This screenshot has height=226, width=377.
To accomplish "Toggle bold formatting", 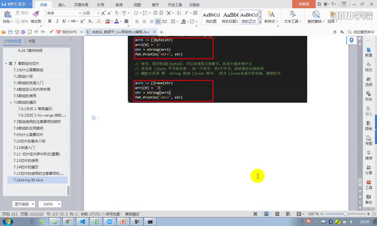I will pyautogui.click(x=50, y=21).
